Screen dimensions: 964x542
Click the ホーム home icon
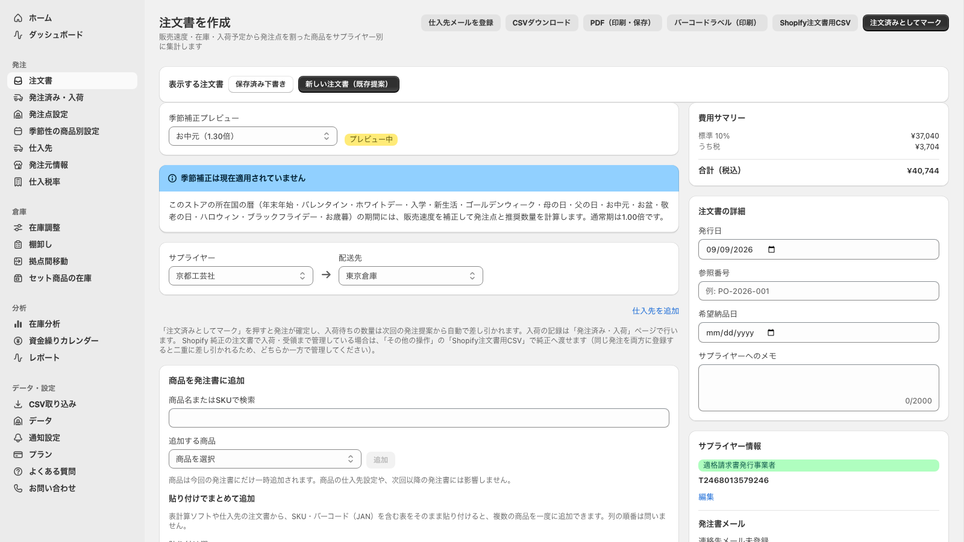pos(18,18)
